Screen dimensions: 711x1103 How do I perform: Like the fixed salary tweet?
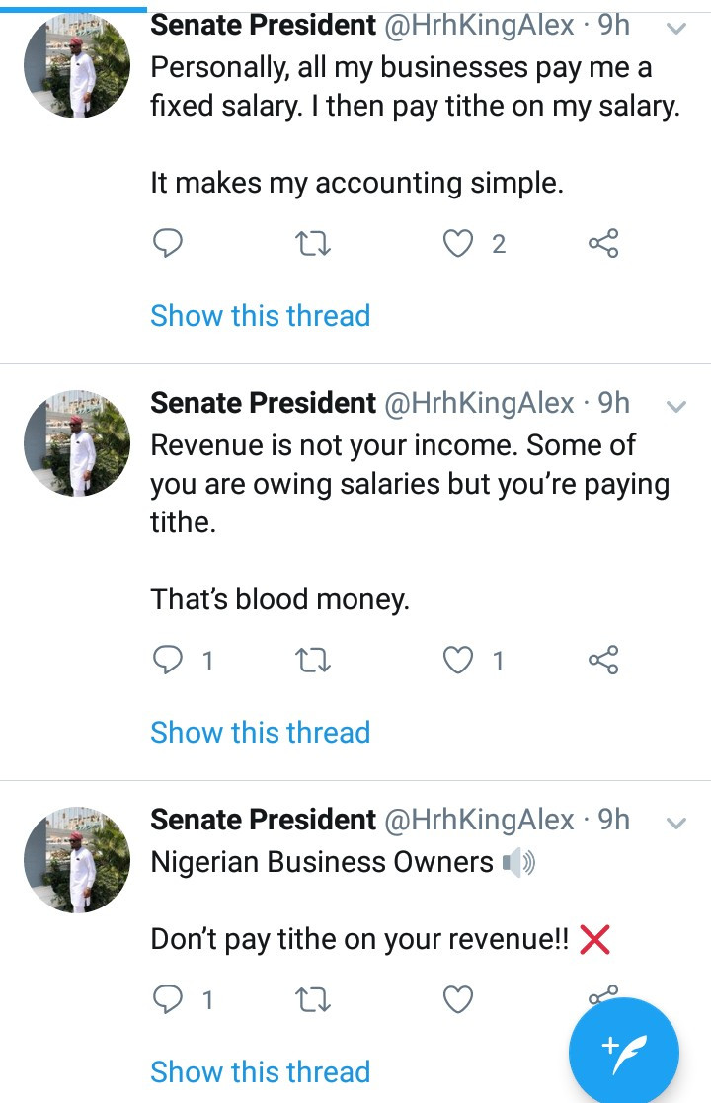pyautogui.click(x=458, y=243)
